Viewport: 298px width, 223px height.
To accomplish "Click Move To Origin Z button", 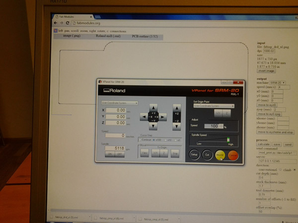I will pos(163,153).
